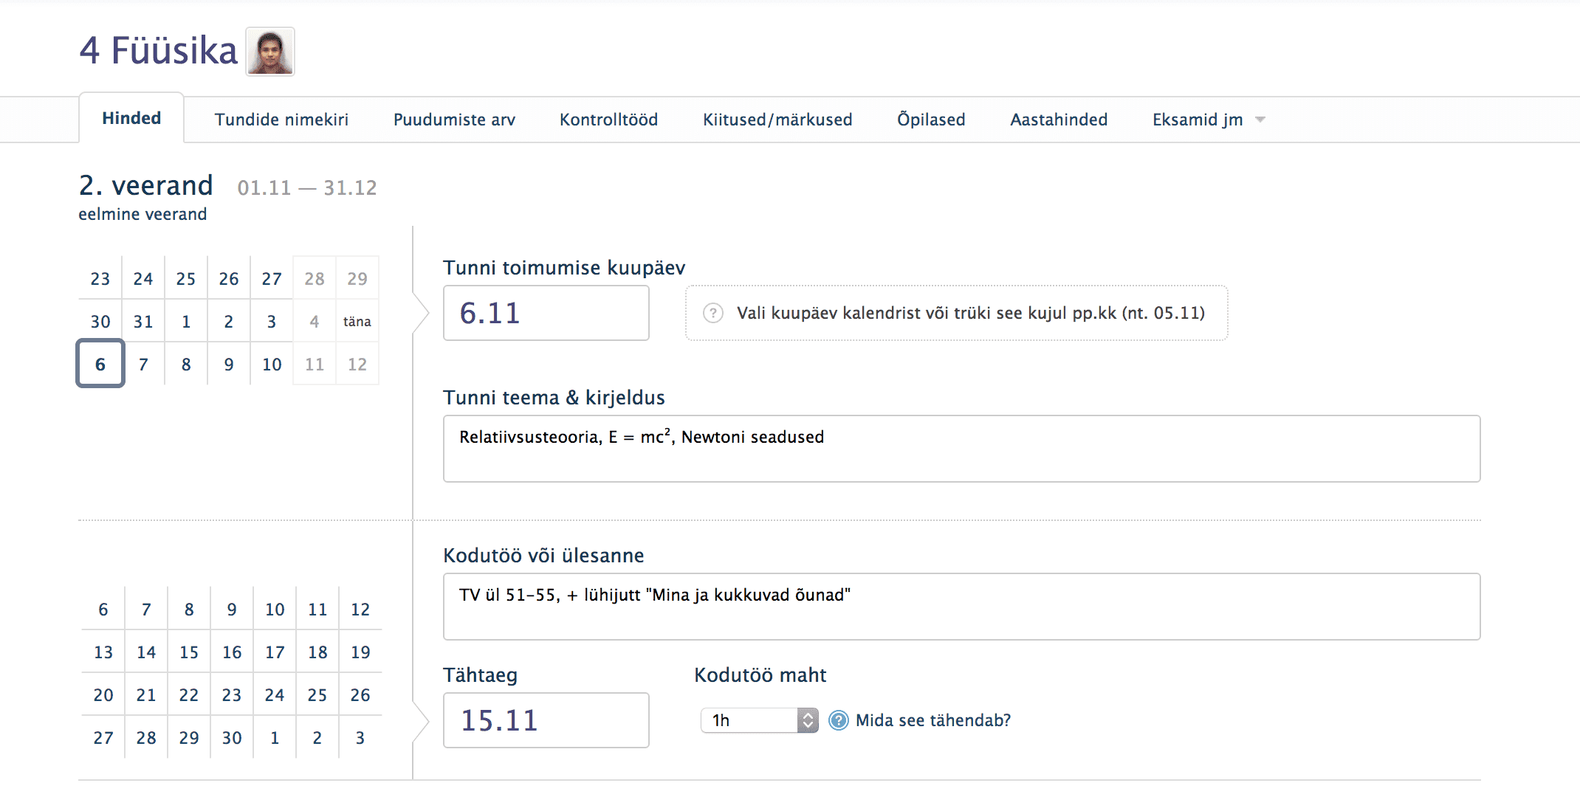Go to the Puudumiste arv tab
The height and width of the screenshot is (797, 1580).
coord(454,120)
